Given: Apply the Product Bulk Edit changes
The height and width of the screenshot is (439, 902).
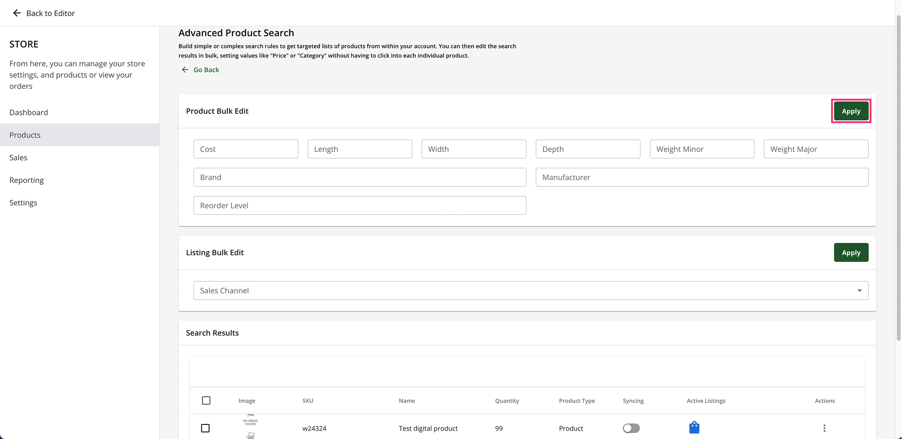Looking at the screenshot, I should [x=851, y=111].
